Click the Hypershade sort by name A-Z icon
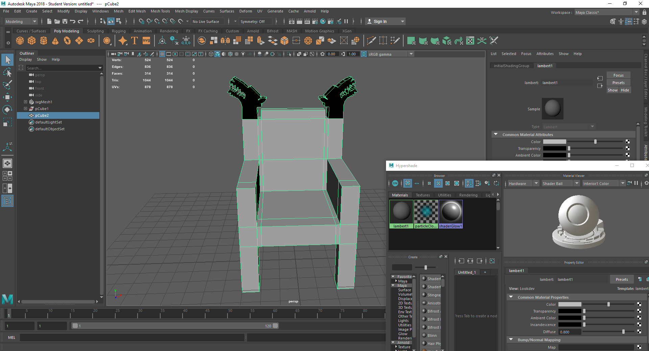The height and width of the screenshot is (351, 649). point(469,183)
